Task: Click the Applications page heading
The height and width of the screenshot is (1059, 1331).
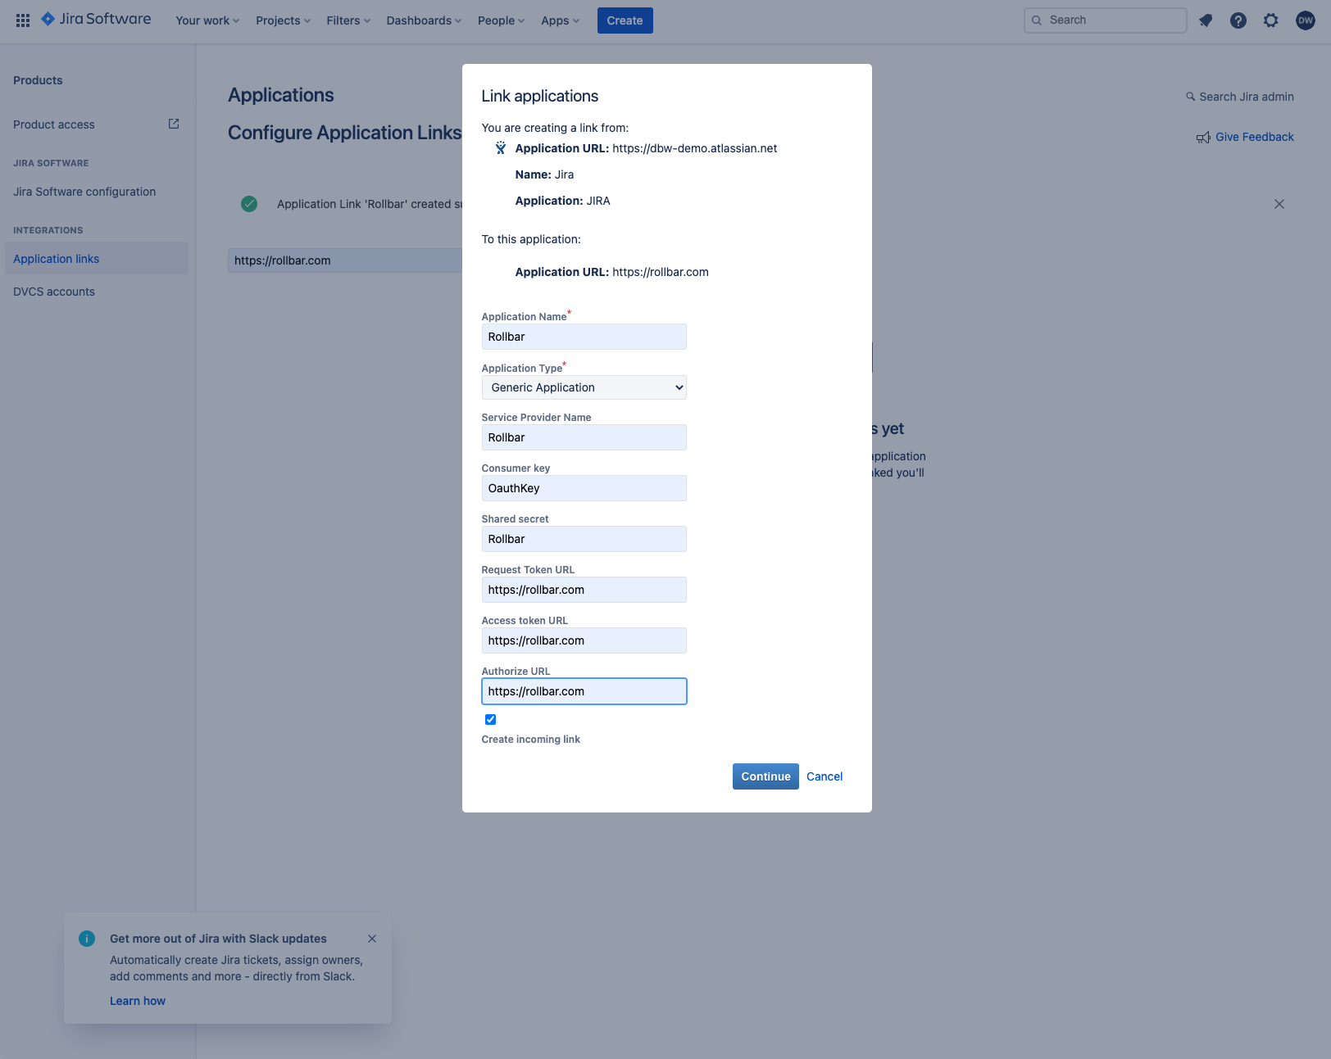Action: [281, 95]
